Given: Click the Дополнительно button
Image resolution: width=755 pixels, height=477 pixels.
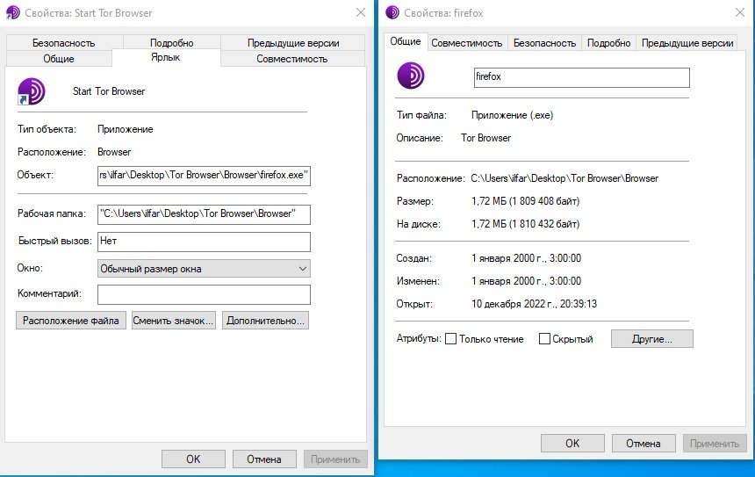Looking at the screenshot, I should click(265, 321).
